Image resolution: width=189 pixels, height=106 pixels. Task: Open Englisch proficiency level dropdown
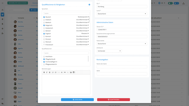(x=82, y=34)
